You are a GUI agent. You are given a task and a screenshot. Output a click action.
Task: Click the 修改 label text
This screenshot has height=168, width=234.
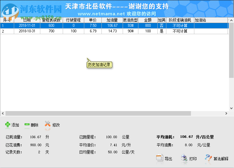tap(56, 125)
